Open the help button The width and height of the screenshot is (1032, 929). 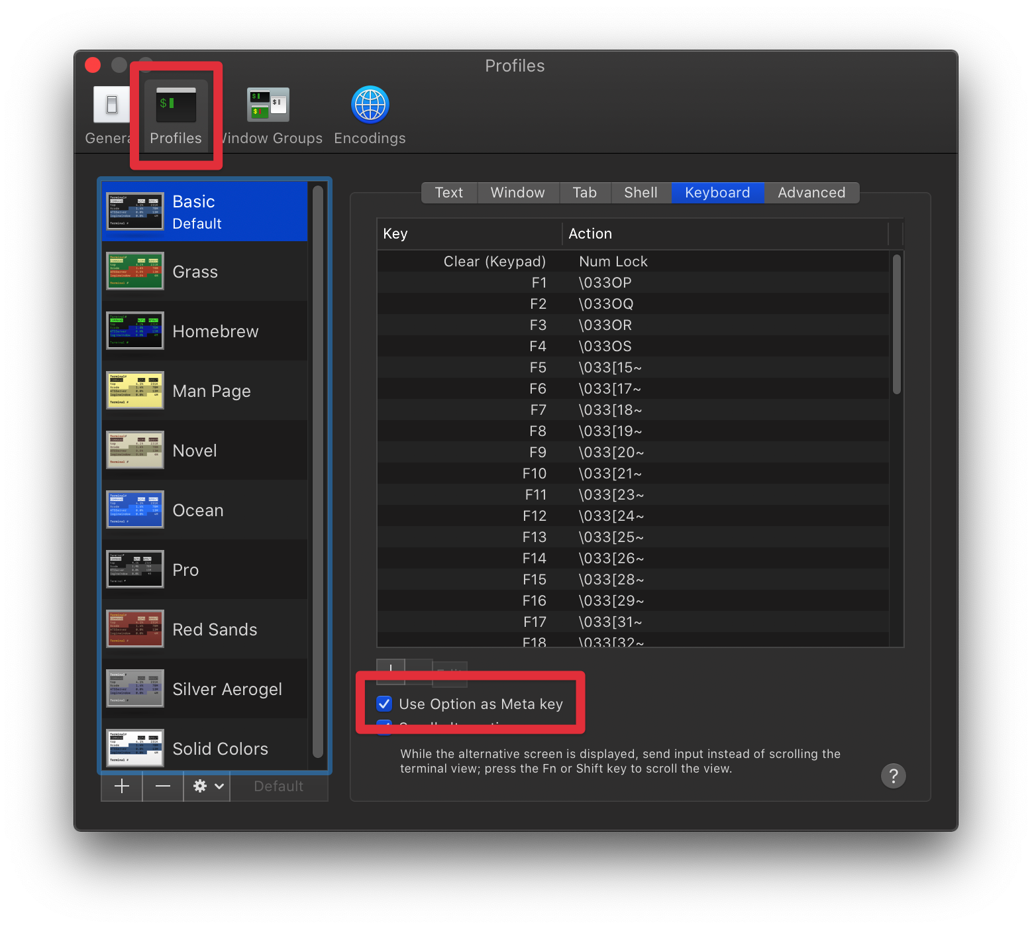pyautogui.click(x=893, y=776)
